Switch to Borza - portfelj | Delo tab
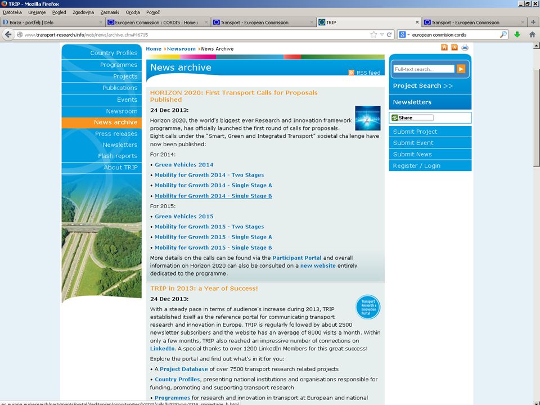Image resolution: width=540 pixels, height=405 pixels. point(52,22)
